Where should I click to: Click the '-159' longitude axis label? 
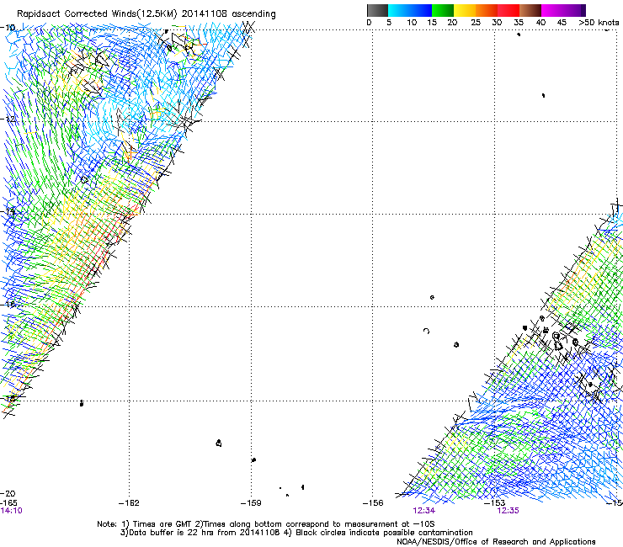pos(251,503)
